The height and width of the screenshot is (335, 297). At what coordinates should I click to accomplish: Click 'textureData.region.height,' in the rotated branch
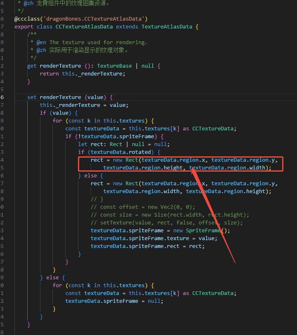(144, 168)
